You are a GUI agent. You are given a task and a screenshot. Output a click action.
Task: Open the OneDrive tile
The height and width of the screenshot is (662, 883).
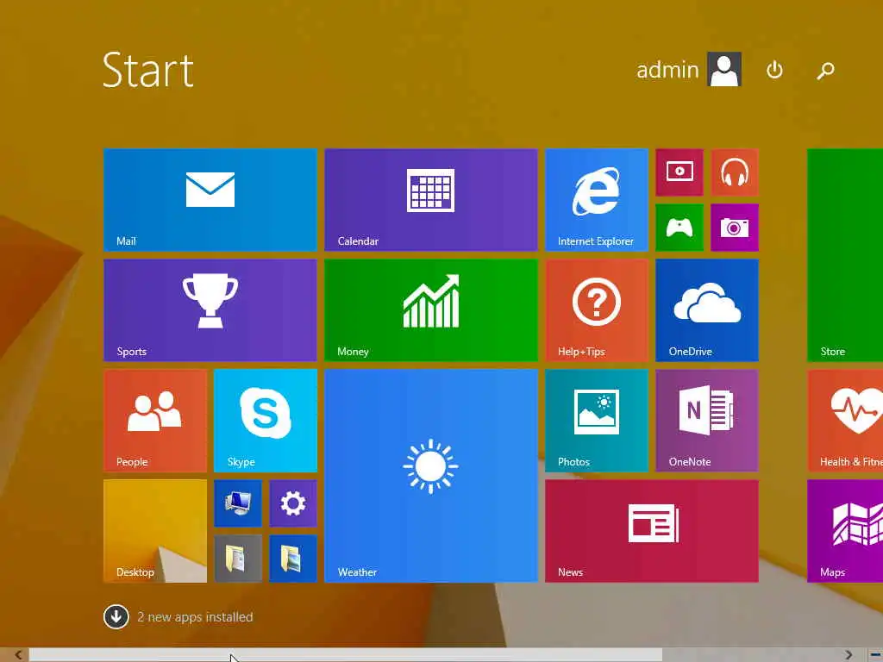pos(707,310)
